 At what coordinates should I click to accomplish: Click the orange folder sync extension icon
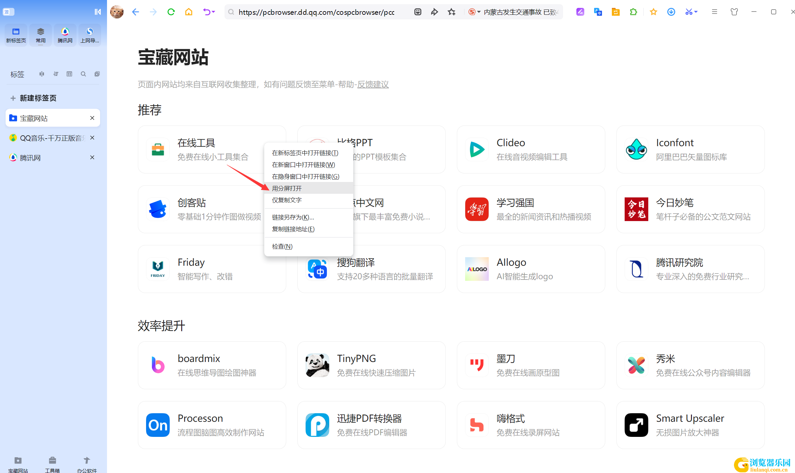615,12
